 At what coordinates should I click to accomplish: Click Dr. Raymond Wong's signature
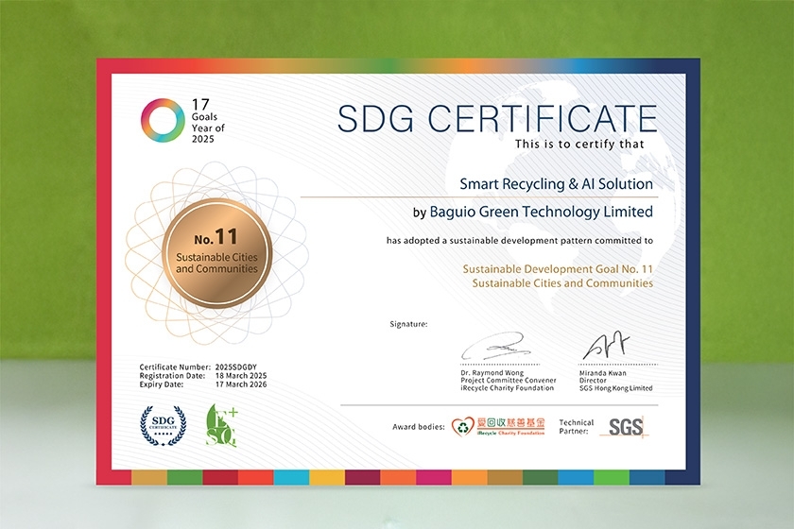495,346
